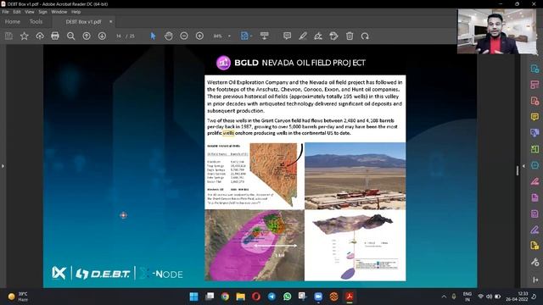The image size is (543, 305).
Task: Close the DEBT Box v1.pdf tab
Action: [x=110, y=21]
